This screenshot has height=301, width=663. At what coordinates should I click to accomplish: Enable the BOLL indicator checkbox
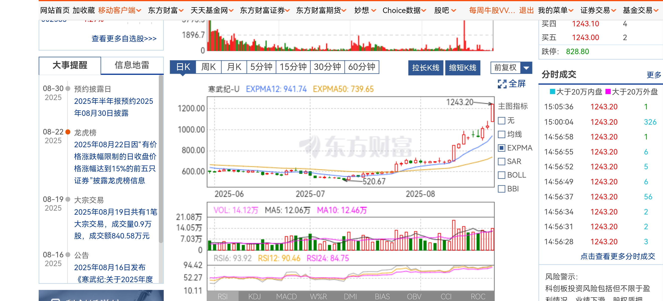pos(501,175)
